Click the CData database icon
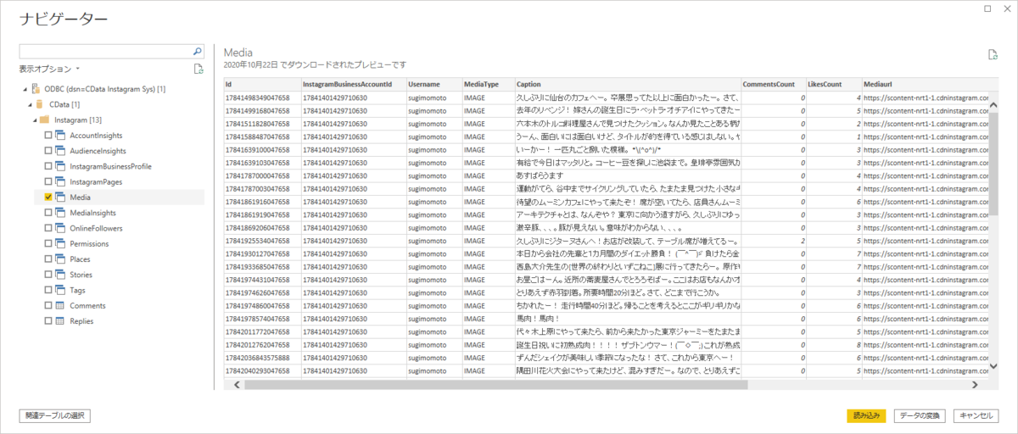Screen dimensions: 1018x434 tap(40, 104)
